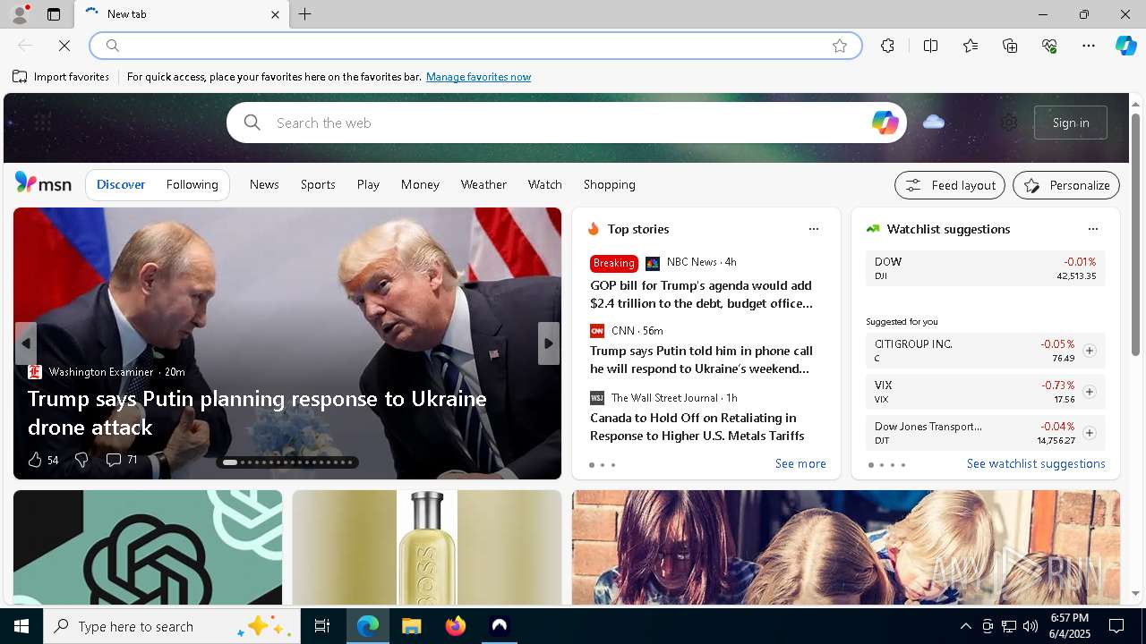Open the Favorites list icon
1146x644 pixels.
[971, 46]
